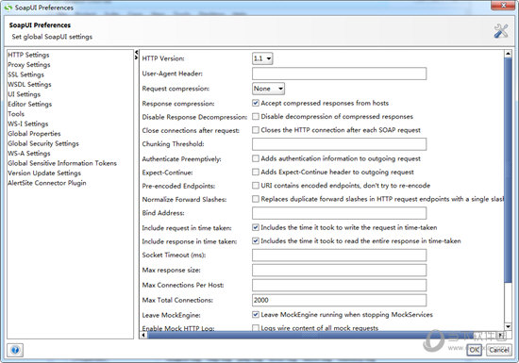Screen dimensions: 519x363
Task: Click the Cancel button
Action: pyautogui.click(x=499, y=350)
